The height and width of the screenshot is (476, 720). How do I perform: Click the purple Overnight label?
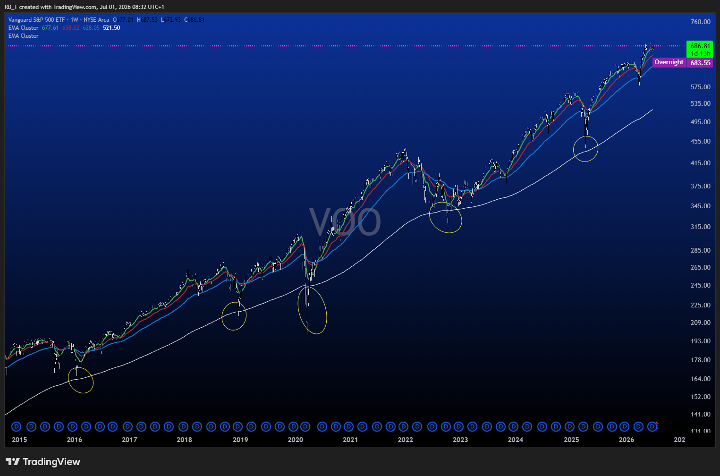(669, 62)
